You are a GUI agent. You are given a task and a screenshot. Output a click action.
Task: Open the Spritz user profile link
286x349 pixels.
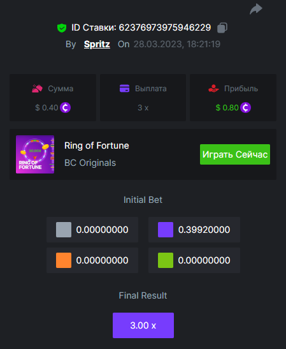[x=97, y=44]
